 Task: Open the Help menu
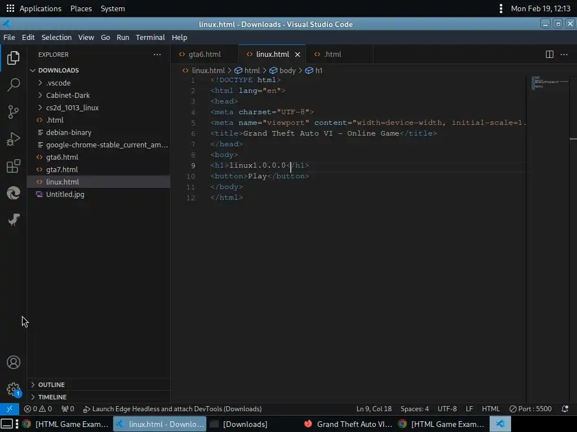180,38
